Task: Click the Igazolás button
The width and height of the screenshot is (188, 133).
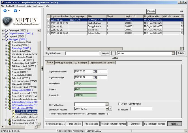Action: [175, 124]
